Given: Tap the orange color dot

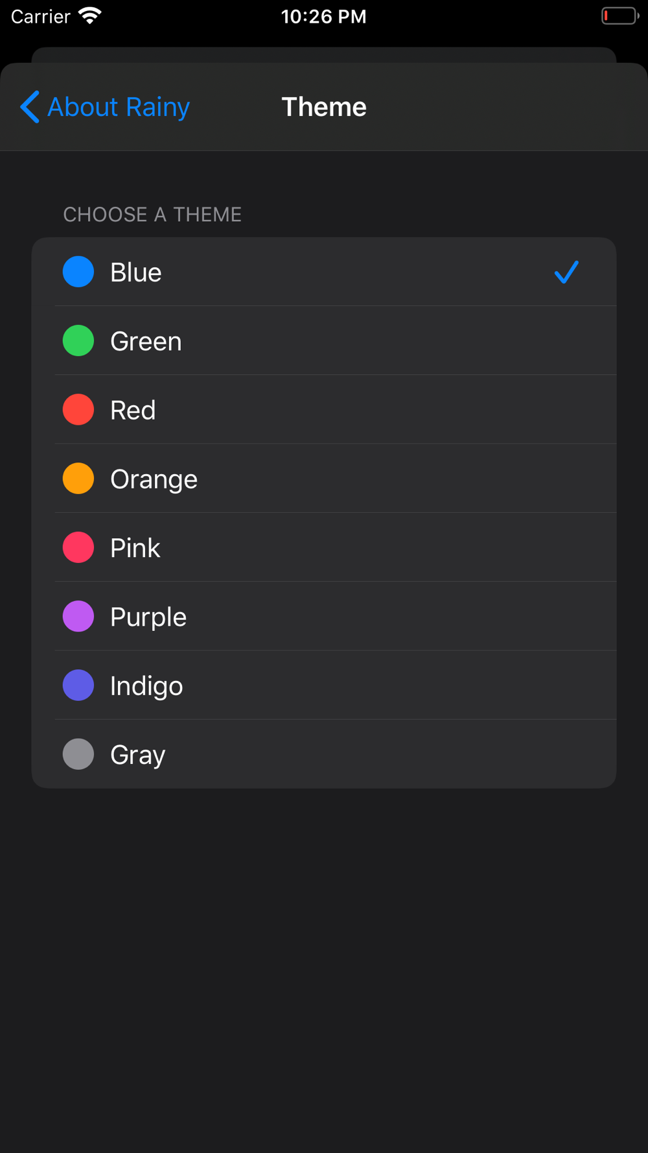Looking at the screenshot, I should [78, 479].
